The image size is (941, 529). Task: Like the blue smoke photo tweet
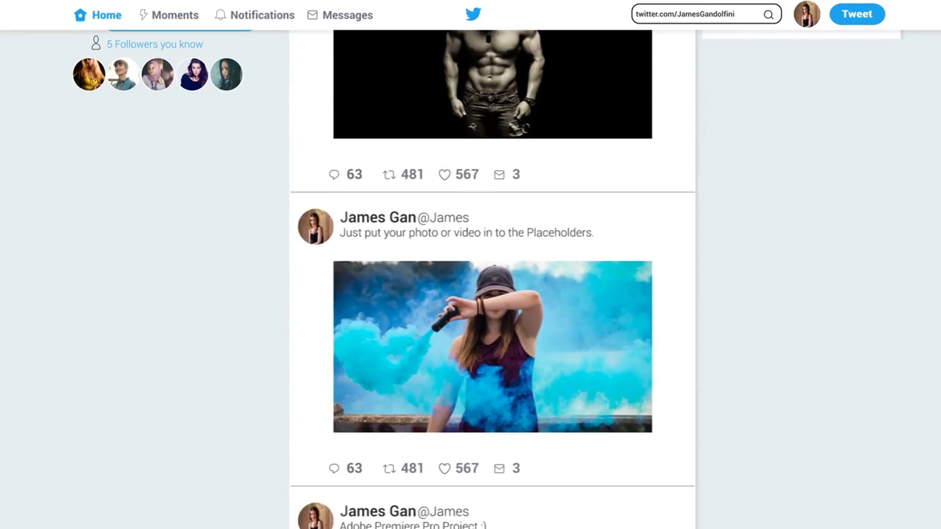pos(445,469)
